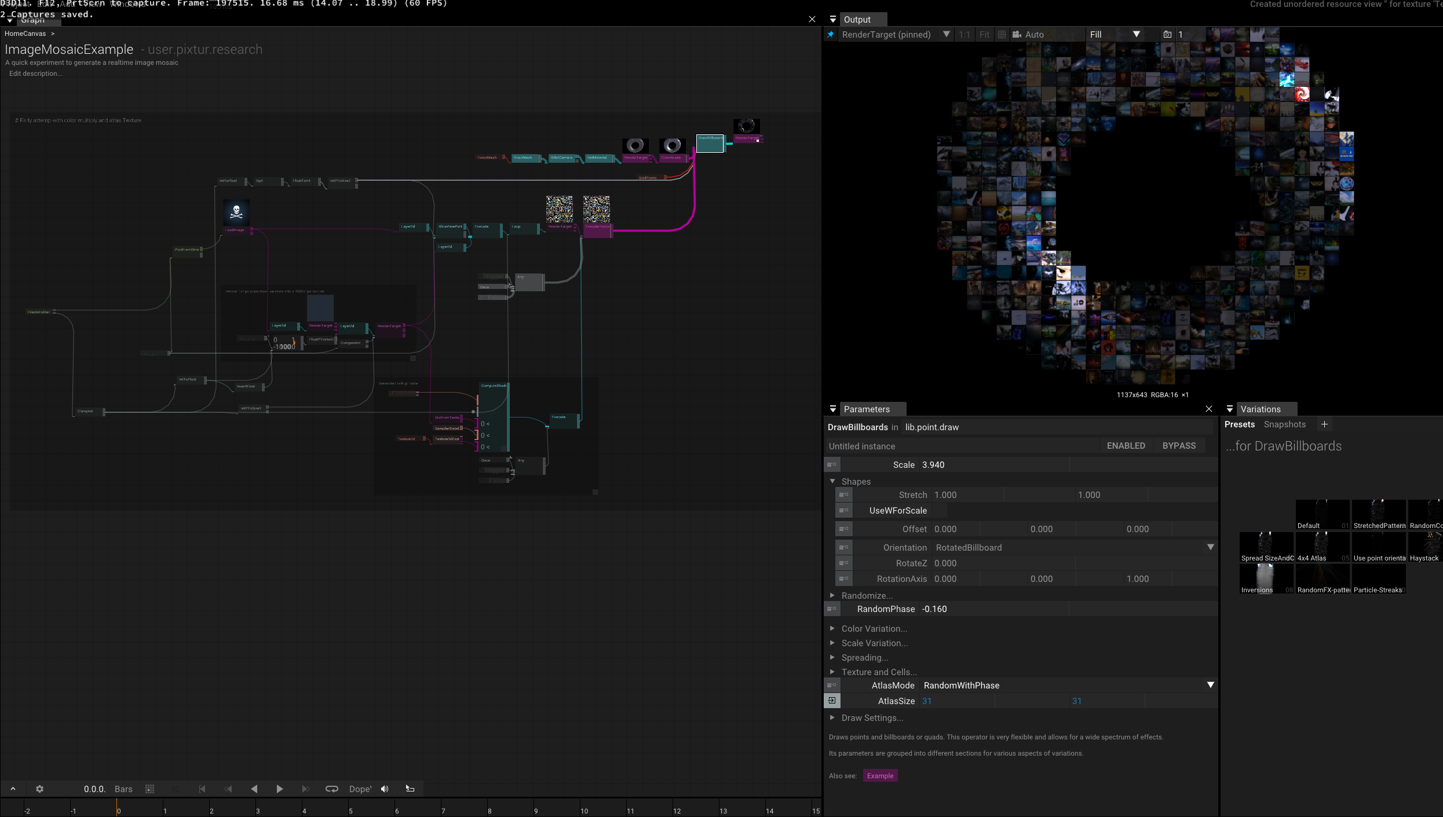Toggle BYPASS for DrawBillboards
Screen dimensions: 1443x817
click(x=1179, y=446)
